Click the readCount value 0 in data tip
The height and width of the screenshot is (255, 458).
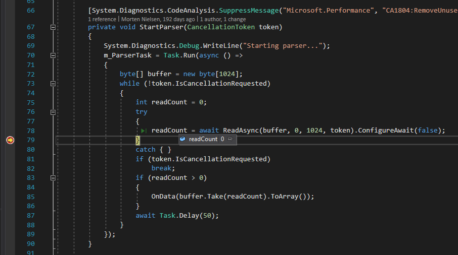[x=222, y=139]
